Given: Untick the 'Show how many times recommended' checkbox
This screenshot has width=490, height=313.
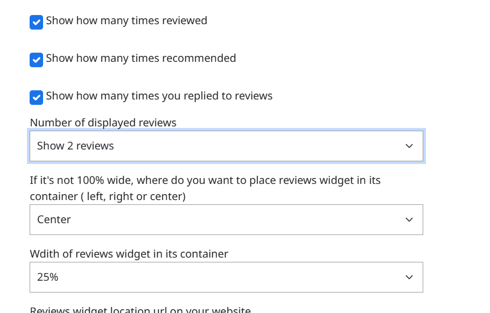Looking at the screenshot, I should (36, 60).
